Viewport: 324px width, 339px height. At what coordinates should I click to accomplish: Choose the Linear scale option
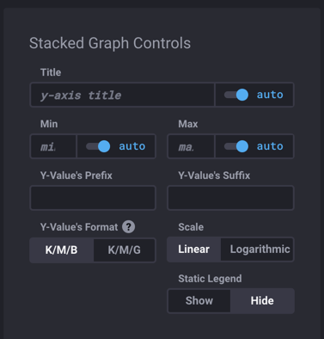(x=194, y=250)
